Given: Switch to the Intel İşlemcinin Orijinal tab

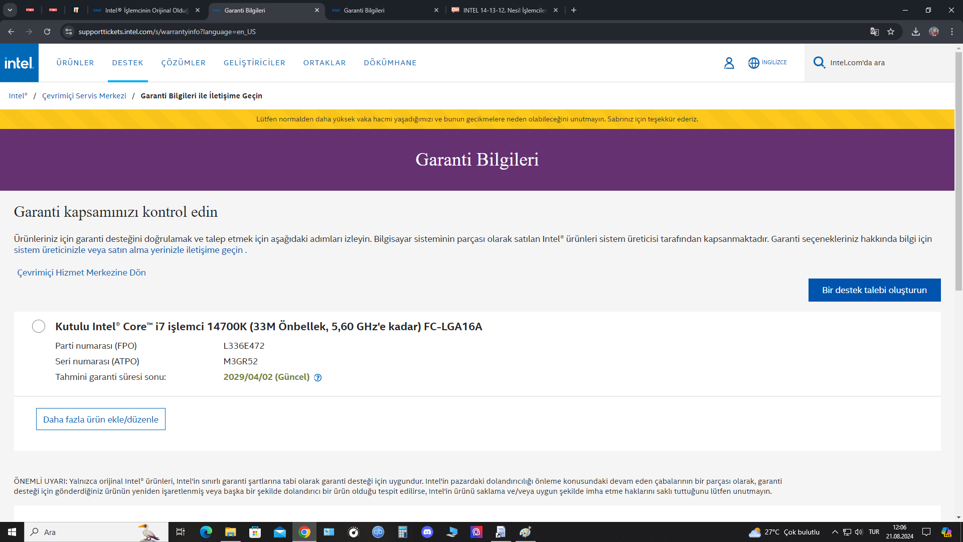Looking at the screenshot, I should point(146,10).
